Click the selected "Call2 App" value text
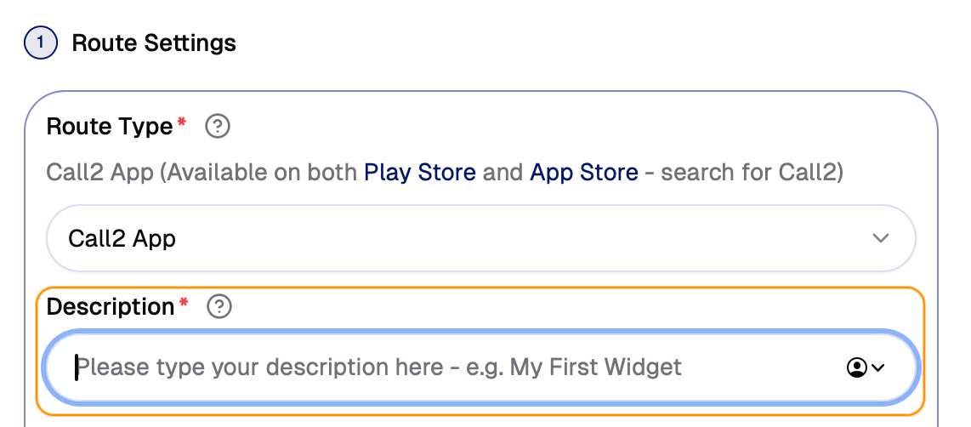971x427 pixels. (122, 238)
